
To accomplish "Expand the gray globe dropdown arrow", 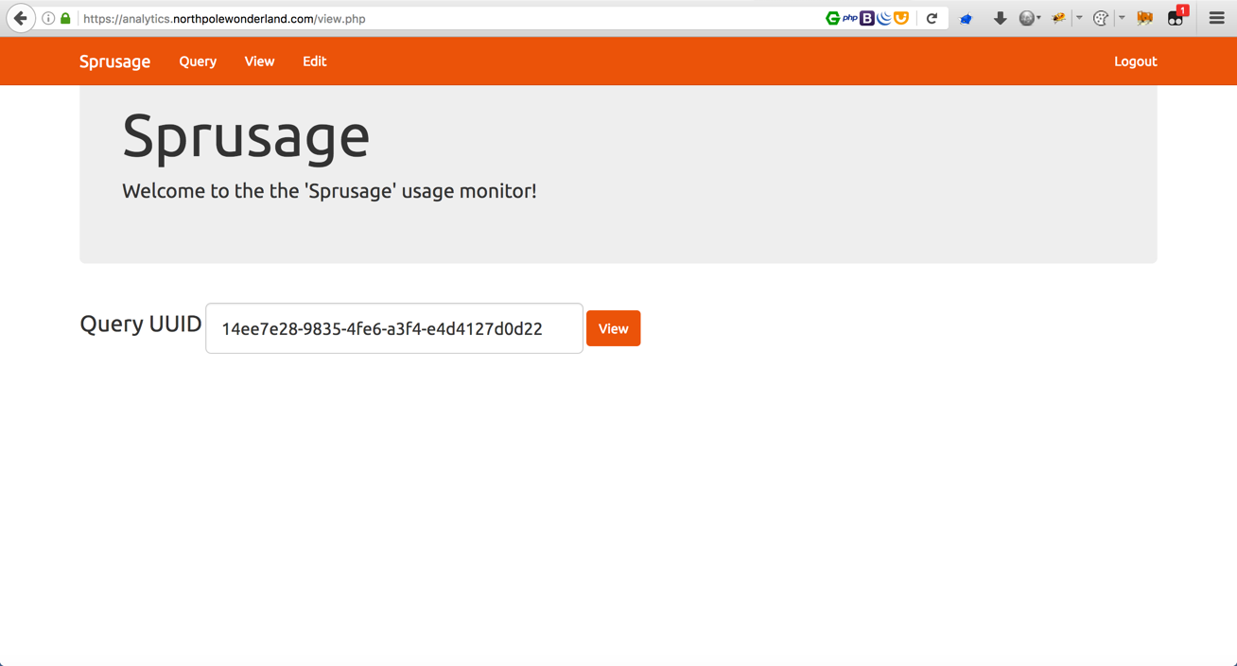I will (x=1038, y=18).
